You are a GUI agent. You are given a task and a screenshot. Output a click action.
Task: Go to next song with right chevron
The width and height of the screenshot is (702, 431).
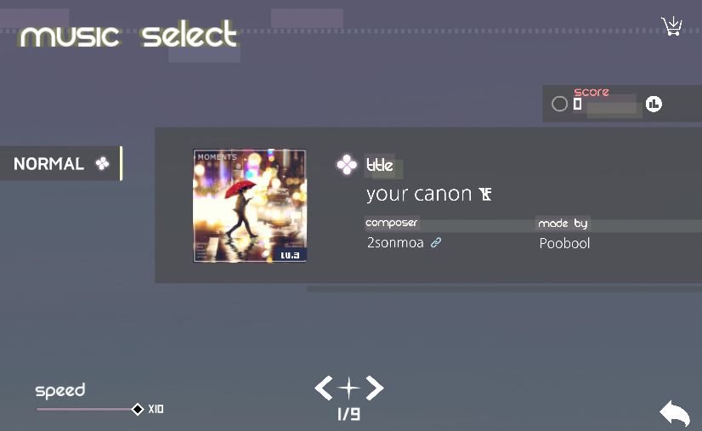[x=375, y=388]
